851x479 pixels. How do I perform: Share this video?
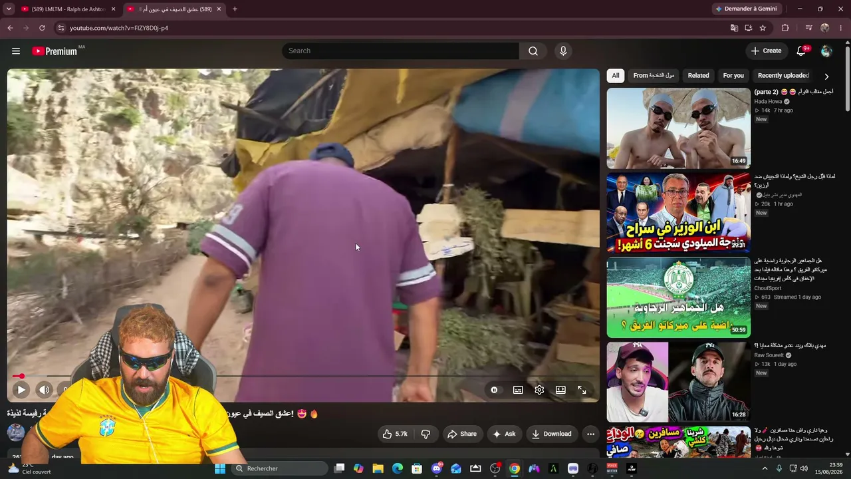pyautogui.click(x=462, y=434)
